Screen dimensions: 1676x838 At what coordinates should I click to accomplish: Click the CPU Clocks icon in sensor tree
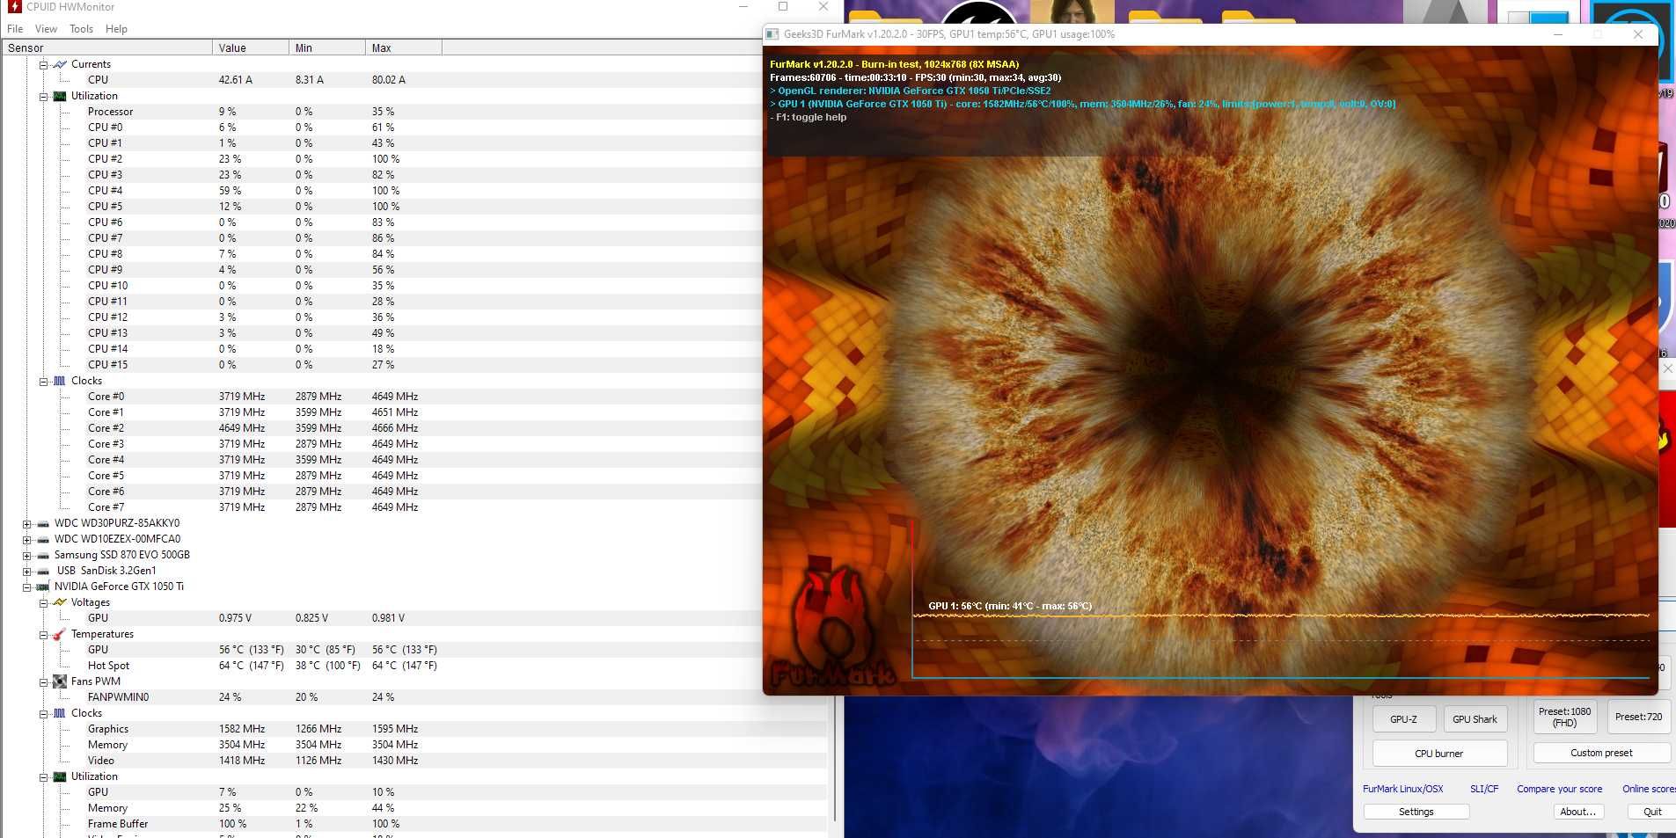pos(60,381)
